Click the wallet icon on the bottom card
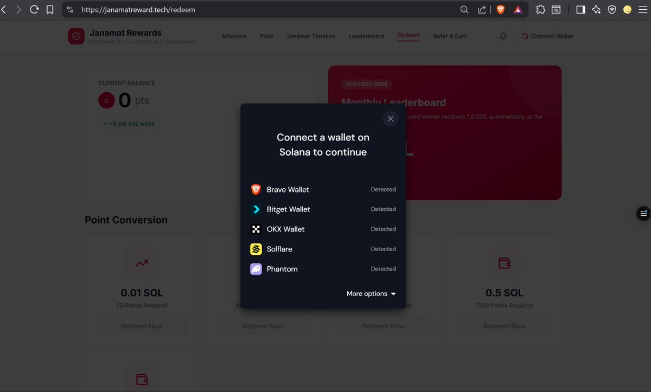651x392 pixels. 142,378
